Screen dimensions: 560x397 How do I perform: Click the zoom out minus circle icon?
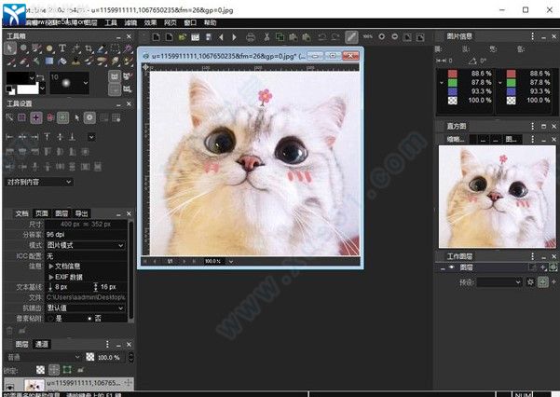[395, 36]
